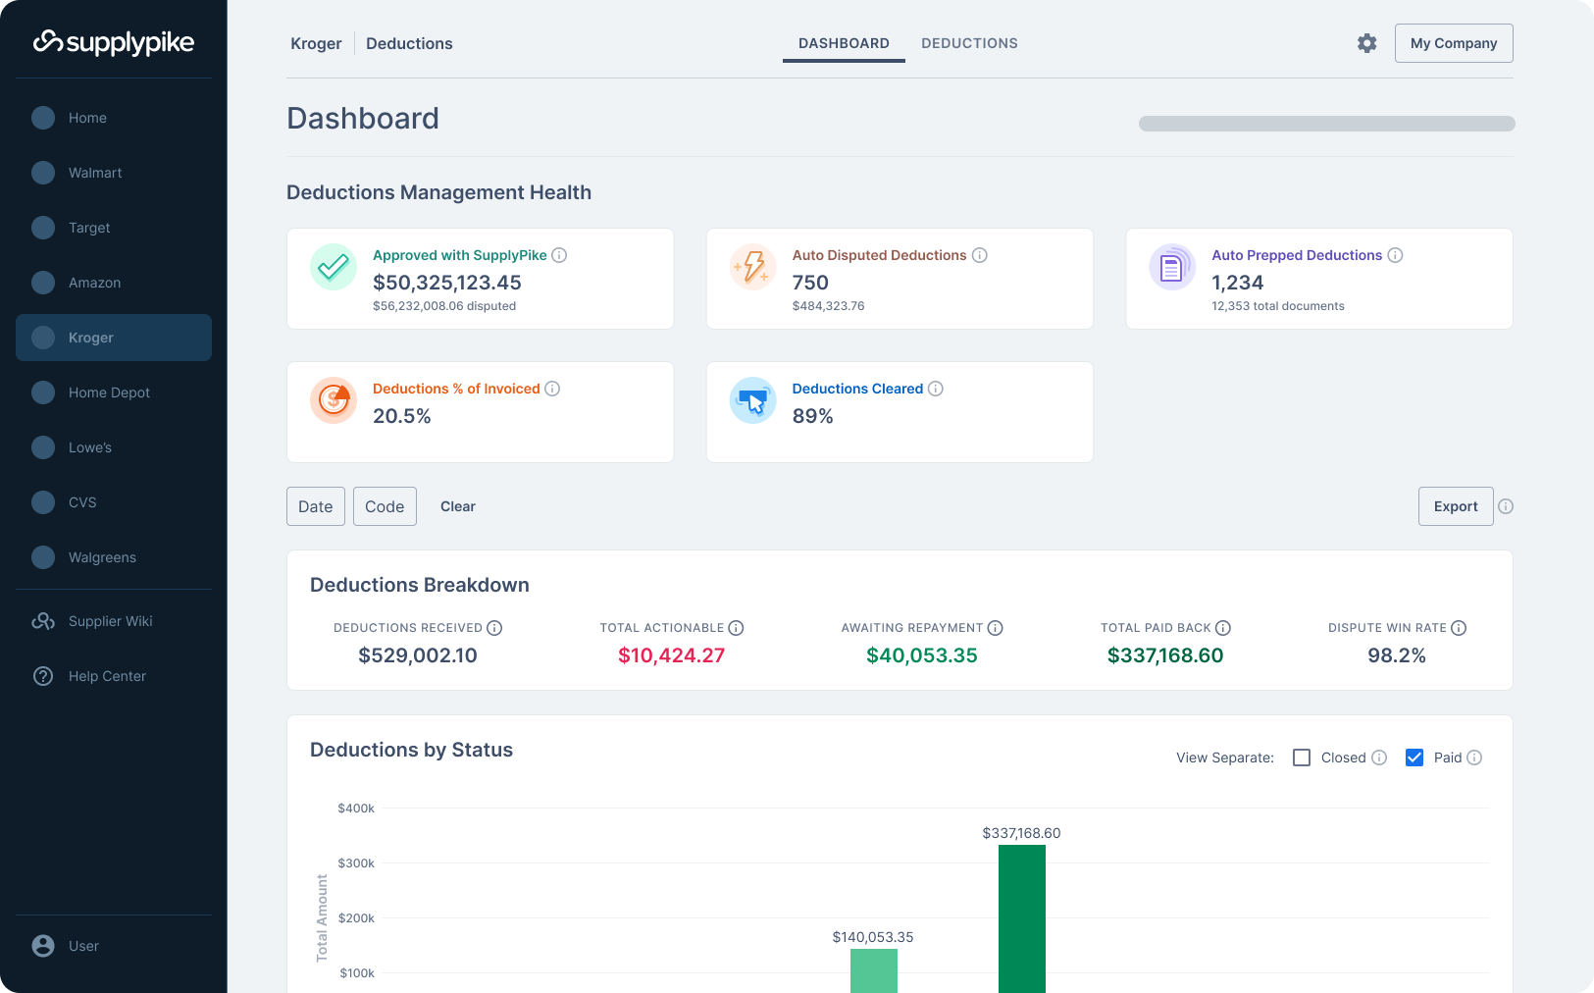Click the Total Actionable info icon

(736, 628)
